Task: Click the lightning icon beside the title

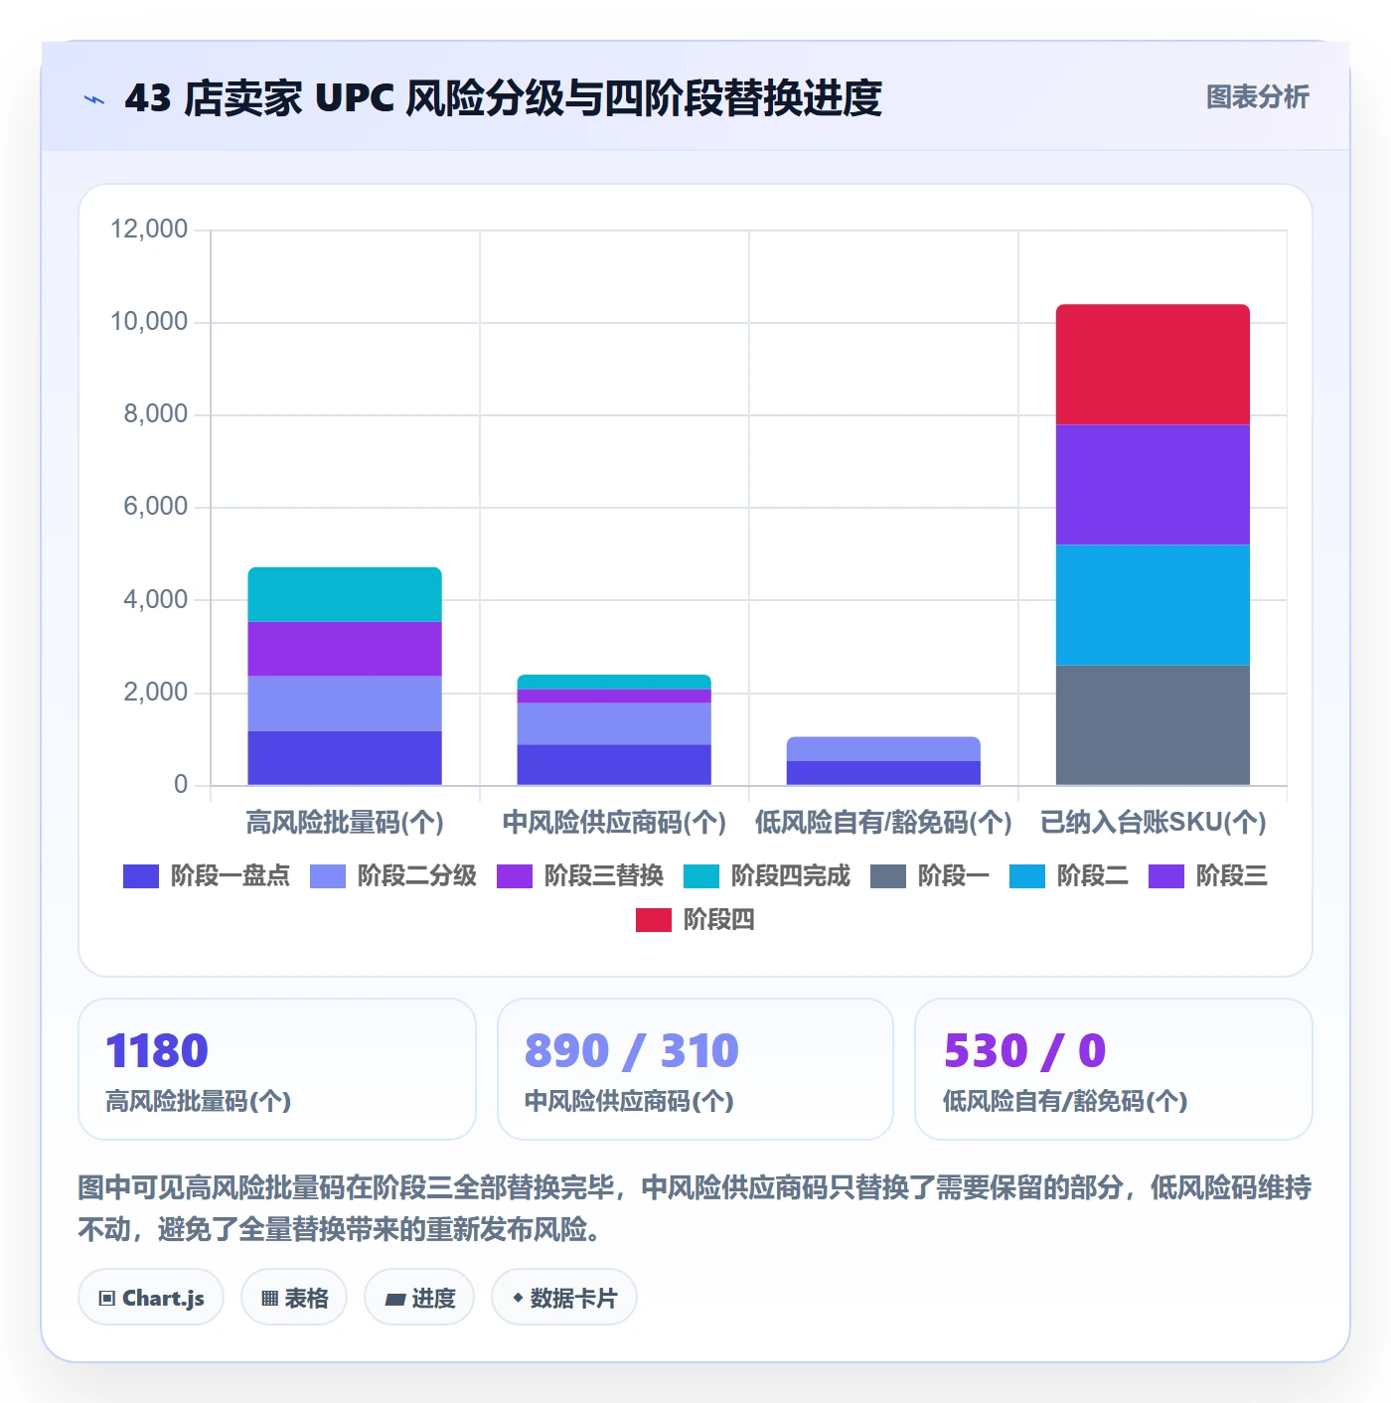Action: 94,99
